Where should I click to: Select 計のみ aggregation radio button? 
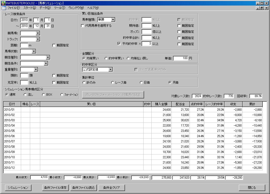pos(84,83)
